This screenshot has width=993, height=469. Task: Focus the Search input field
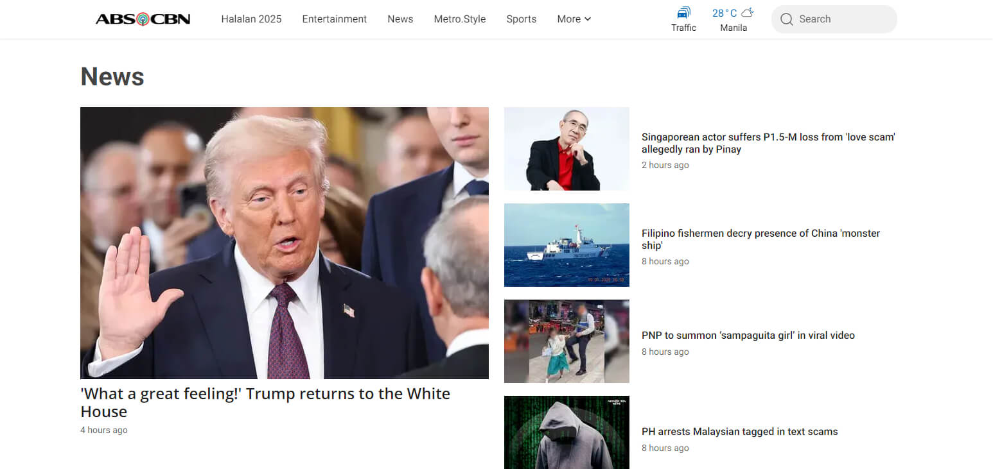click(x=834, y=19)
